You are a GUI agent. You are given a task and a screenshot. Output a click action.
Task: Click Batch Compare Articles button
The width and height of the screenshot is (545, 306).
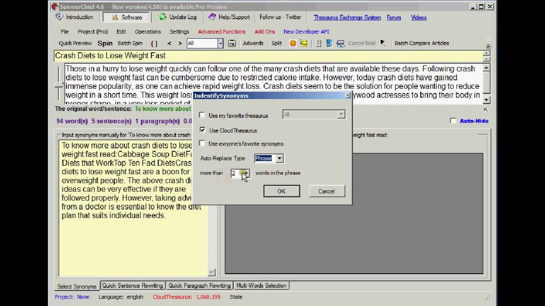(422, 43)
